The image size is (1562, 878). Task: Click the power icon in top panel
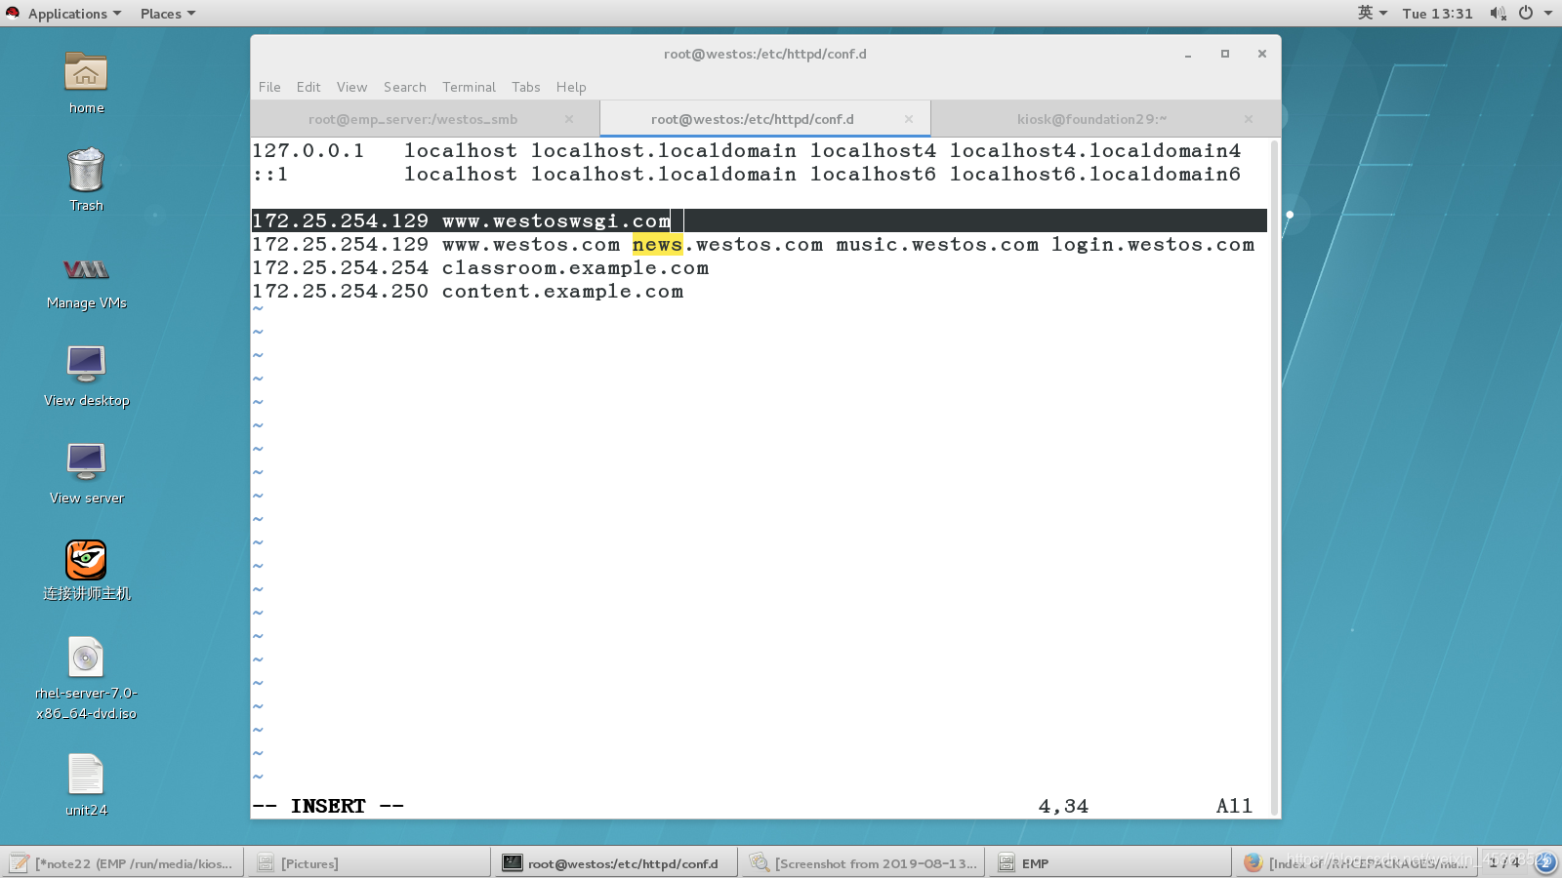(x=1526, y=14)
